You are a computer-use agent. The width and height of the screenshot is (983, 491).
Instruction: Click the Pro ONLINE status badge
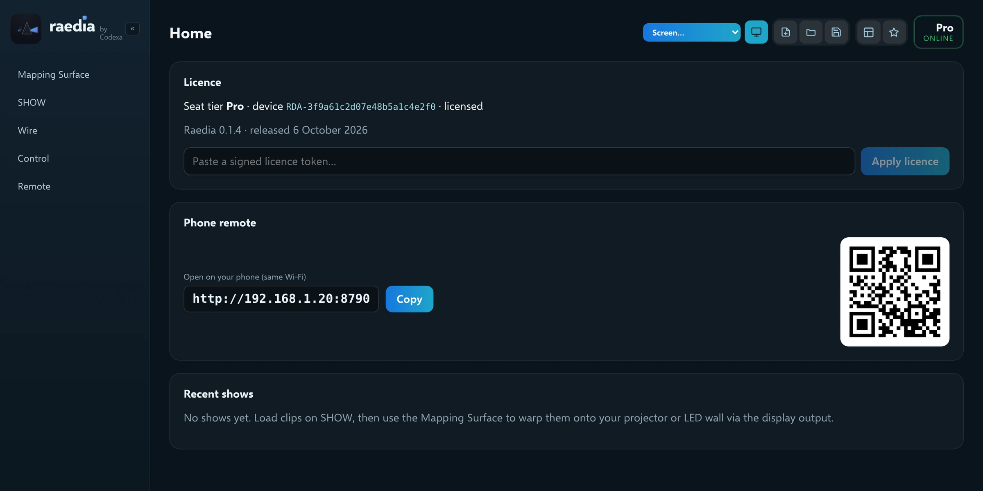click(938, 32)
